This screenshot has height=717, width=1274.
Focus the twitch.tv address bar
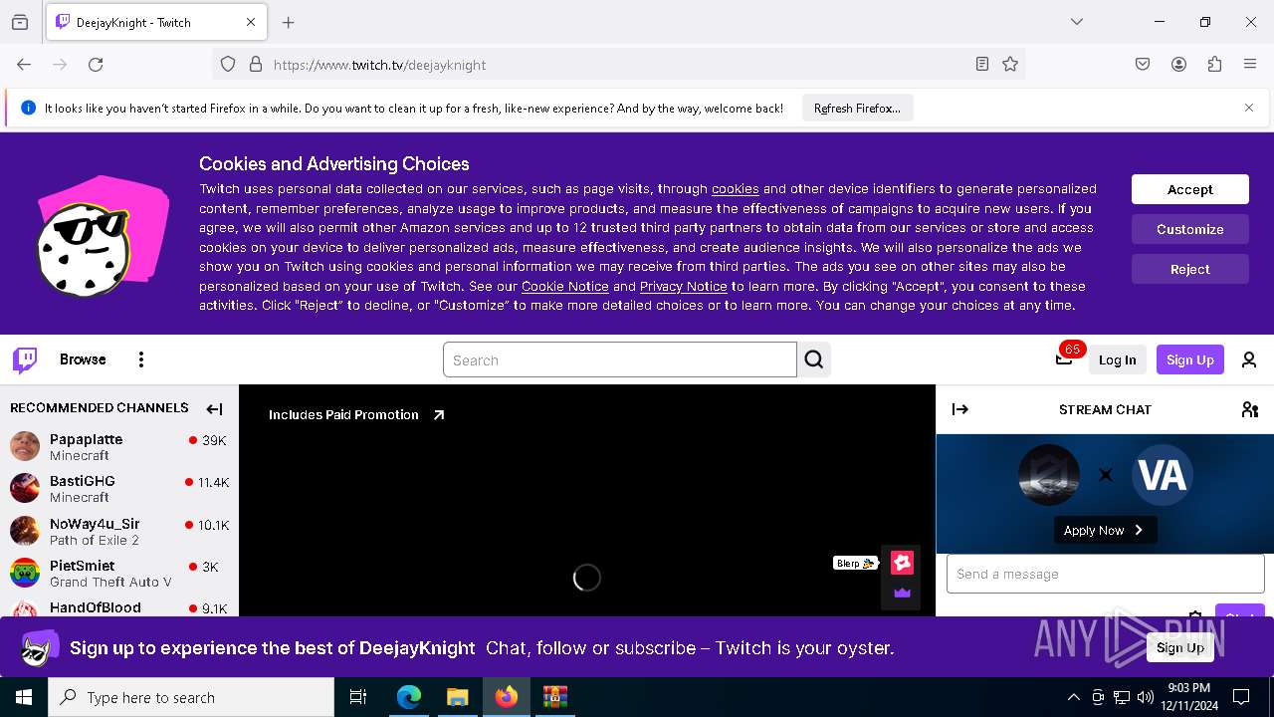(617, 65)
